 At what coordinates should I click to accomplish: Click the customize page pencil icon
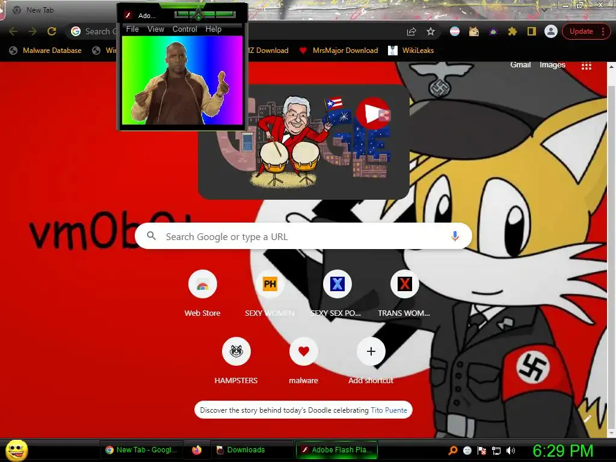point(587,419)
